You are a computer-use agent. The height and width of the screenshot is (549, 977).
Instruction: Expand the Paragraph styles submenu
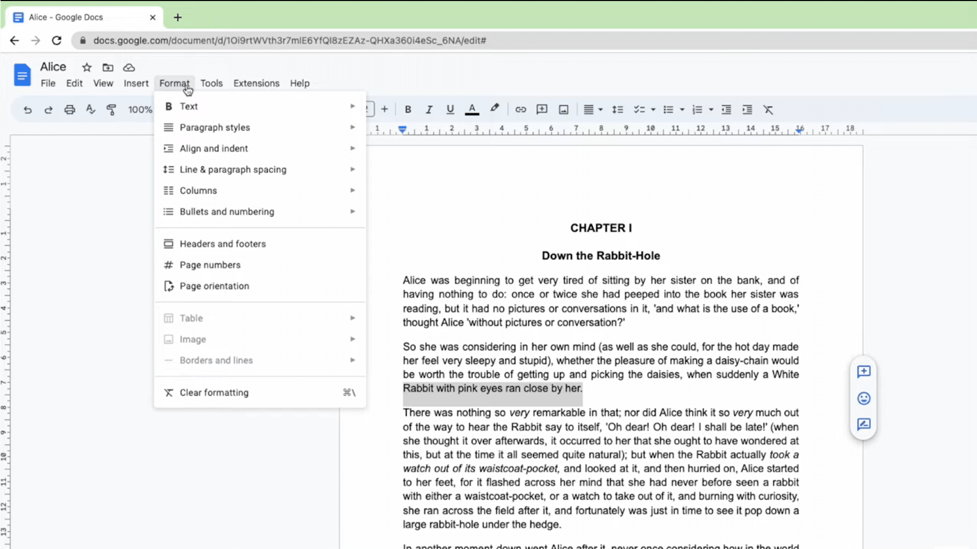(260, 128)
